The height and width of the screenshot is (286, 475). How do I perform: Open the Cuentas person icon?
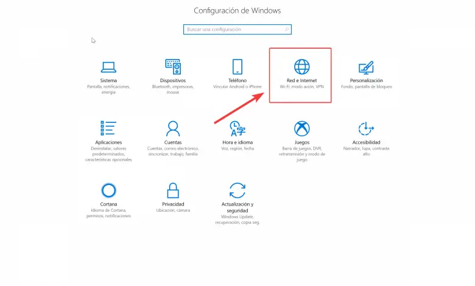(x=173, y=128)
